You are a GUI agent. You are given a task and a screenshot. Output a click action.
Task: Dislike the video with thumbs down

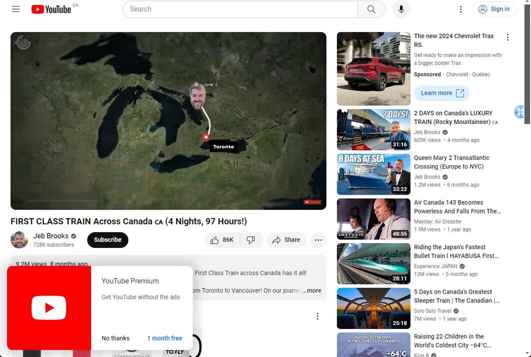pos(251,240)
